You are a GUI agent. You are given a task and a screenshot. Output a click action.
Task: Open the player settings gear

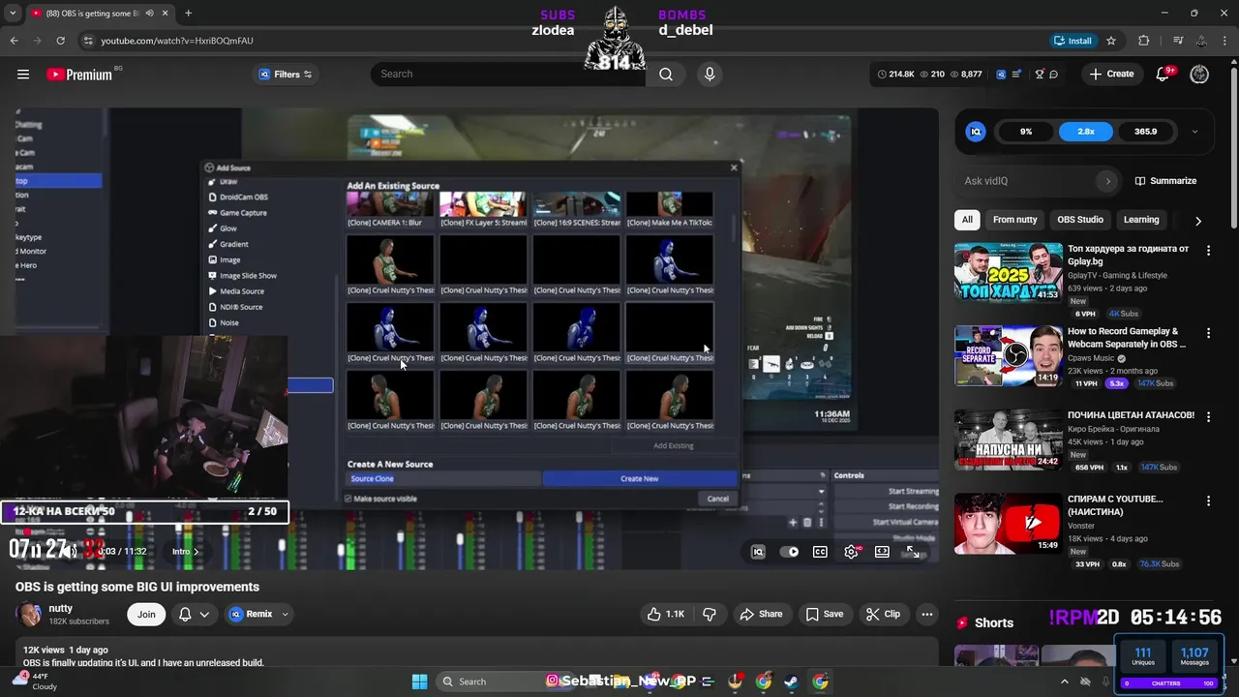tap(852, 552)
